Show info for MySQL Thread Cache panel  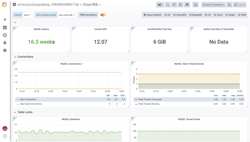[x=132, y=118]
